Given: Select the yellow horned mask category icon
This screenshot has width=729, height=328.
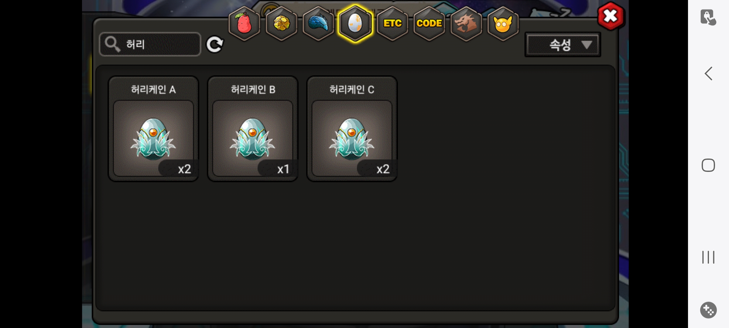Looking at the screenshot, I should [x=503, y=23].
